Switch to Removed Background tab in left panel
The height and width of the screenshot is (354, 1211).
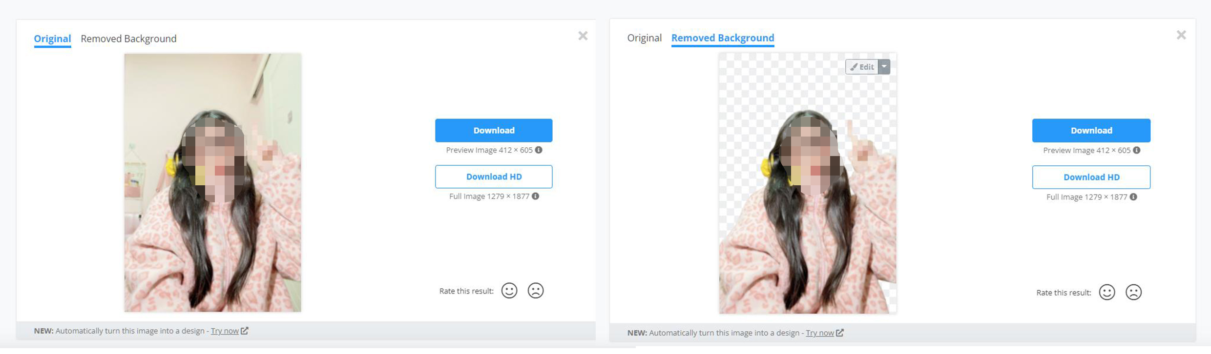(x=128, y=39)
